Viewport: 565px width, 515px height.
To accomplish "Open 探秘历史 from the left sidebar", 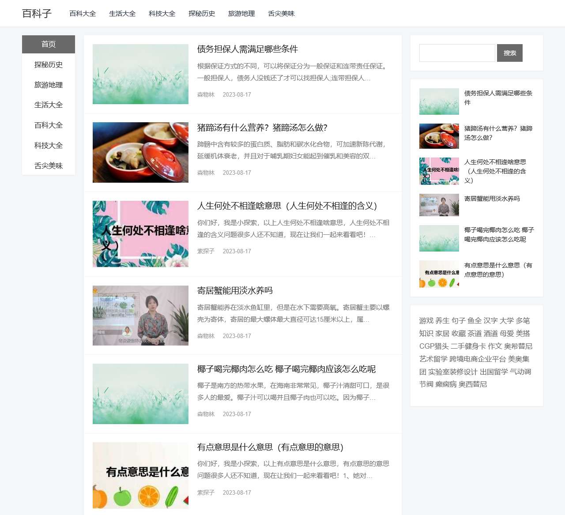I will [48, 64].
